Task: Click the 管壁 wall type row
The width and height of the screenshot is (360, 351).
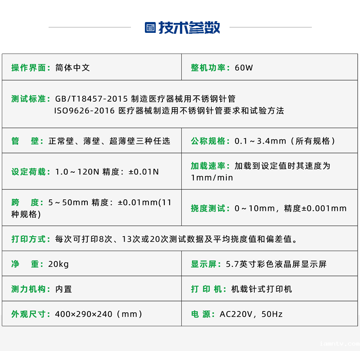Action: pyautogui.click(x=91, y=141)
